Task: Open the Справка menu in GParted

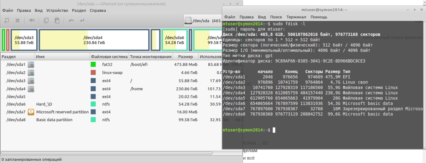Action: (x=98, y=10)
